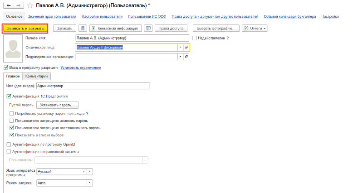
Task: Open the Режим запуска dropdown
Action: [x=89, y=183]
